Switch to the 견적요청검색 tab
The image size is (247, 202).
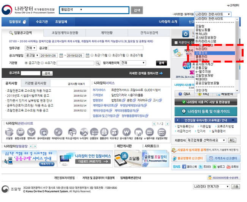pyautogui.click(x=149, y=33)
